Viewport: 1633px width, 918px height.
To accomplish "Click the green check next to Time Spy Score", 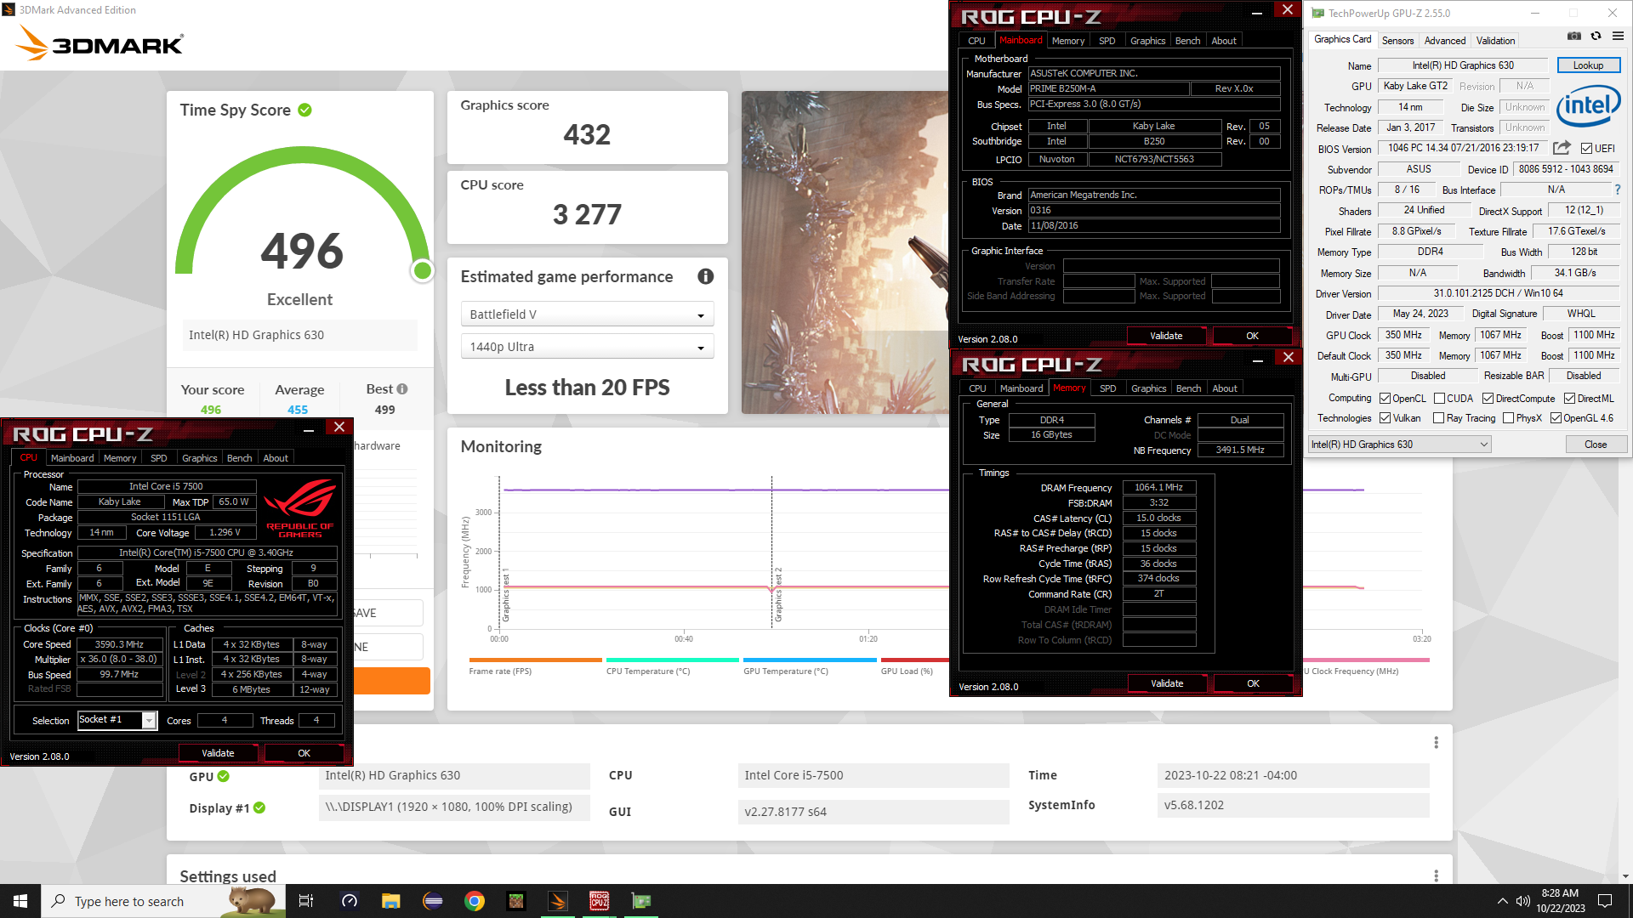I will click(x=304, y=110).
